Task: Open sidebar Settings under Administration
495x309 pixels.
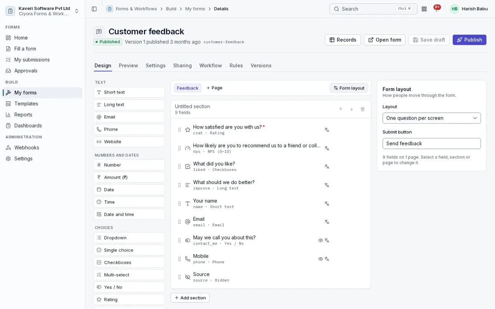Action: pos(42,159)
